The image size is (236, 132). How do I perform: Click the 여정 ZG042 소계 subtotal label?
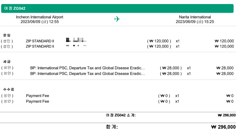(x=121, y=115)
